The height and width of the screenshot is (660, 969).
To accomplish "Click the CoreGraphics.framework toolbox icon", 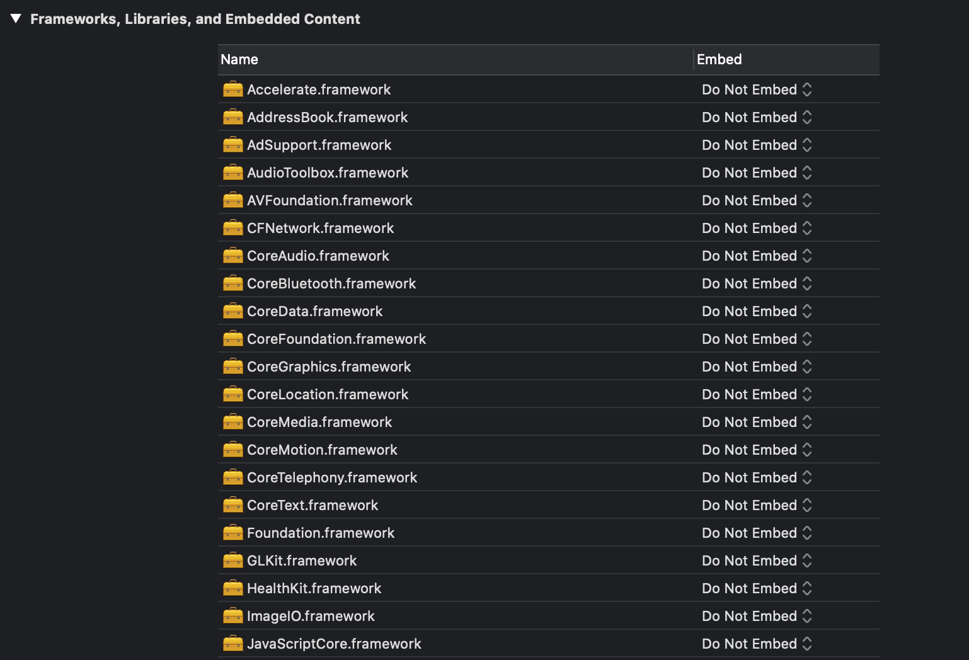I will [232, 367].
